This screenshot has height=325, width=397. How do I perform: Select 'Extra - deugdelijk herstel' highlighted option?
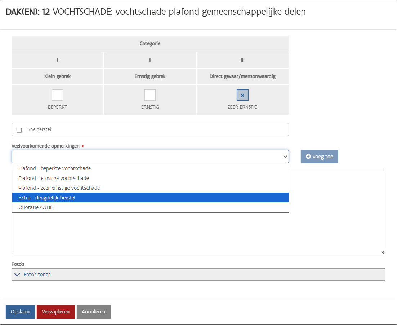click(x=47, y=198)
